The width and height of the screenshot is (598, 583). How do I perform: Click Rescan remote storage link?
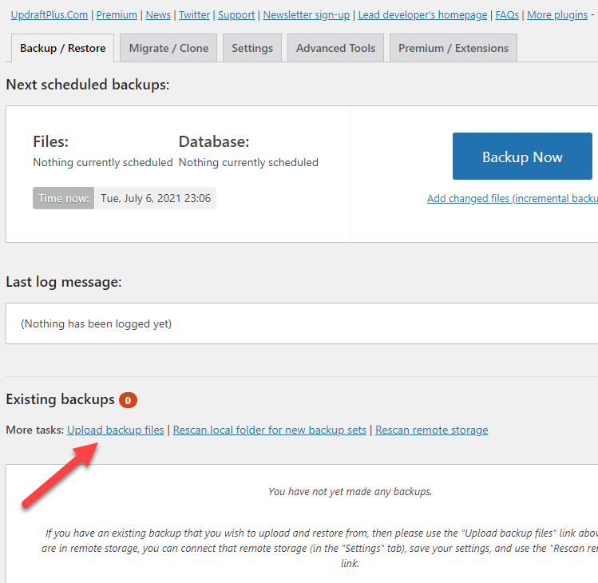point(431,430)
